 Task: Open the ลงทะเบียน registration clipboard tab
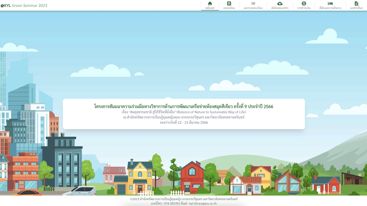click(x=229, y=5)
